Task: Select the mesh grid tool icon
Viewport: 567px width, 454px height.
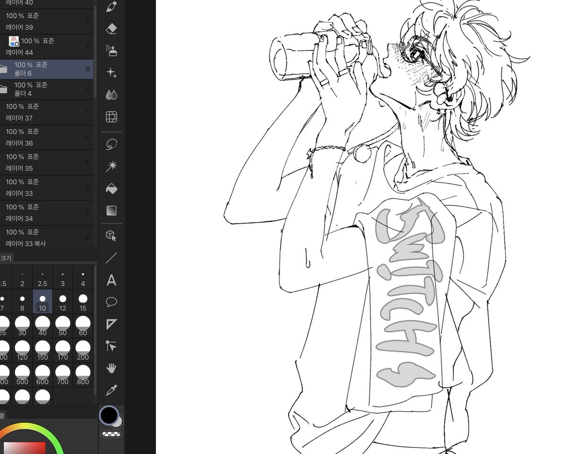Action: coord(112,117)
